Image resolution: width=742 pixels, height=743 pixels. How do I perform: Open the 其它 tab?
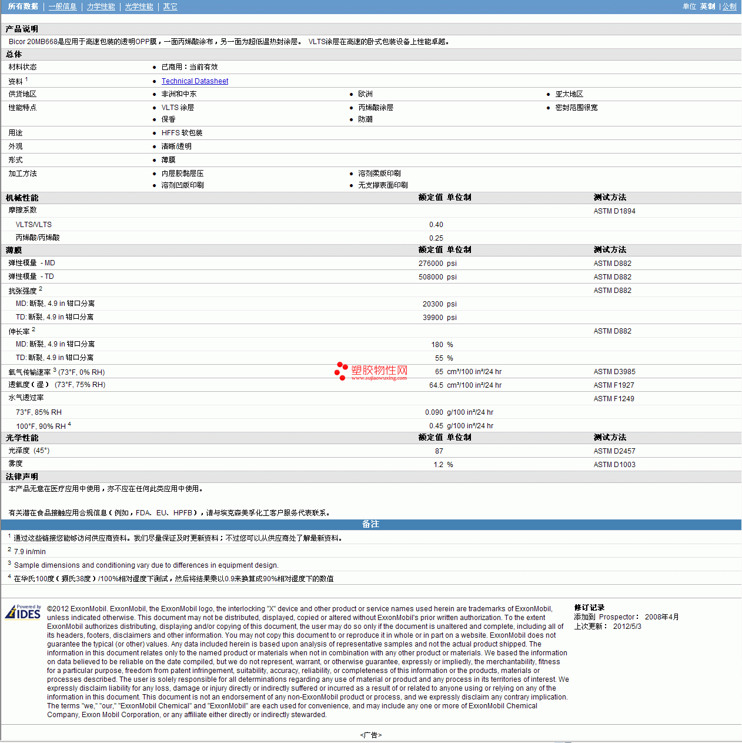(x=170, y=6)
